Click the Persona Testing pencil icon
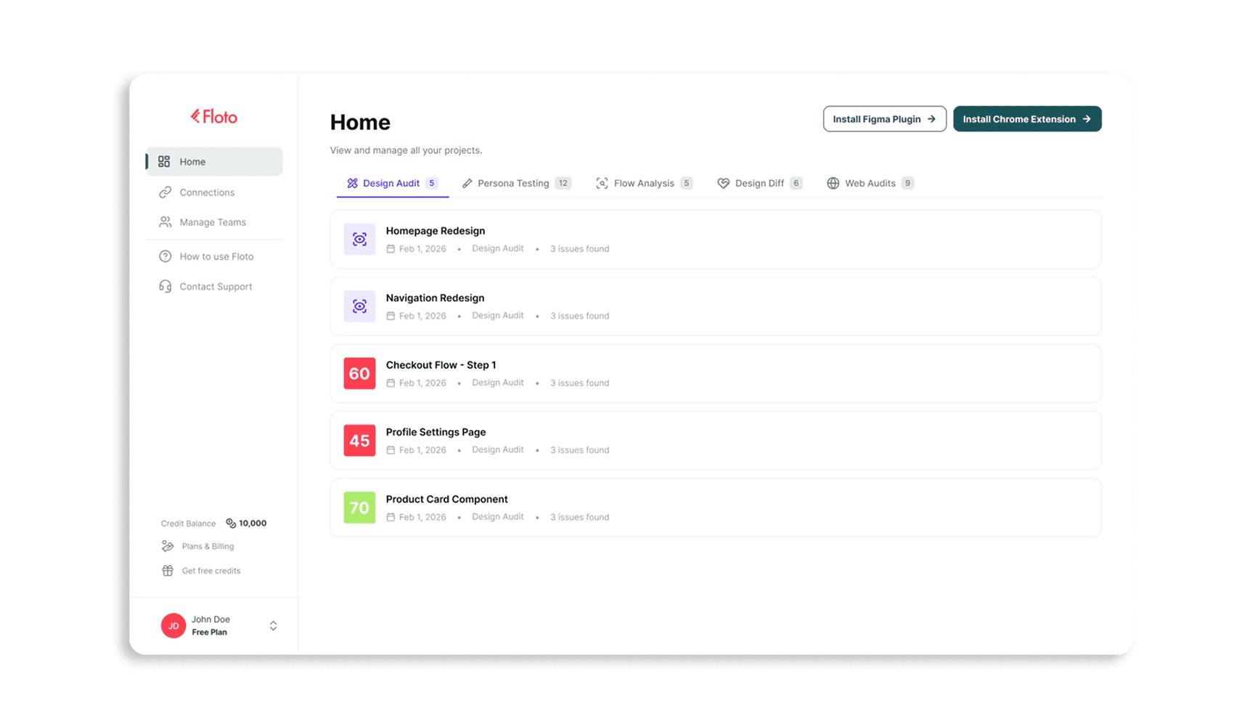The width and height of the screenshot is (1234, 726). click(467, 183)
